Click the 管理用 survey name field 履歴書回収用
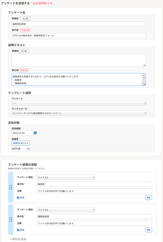 (x=78, y=24)
